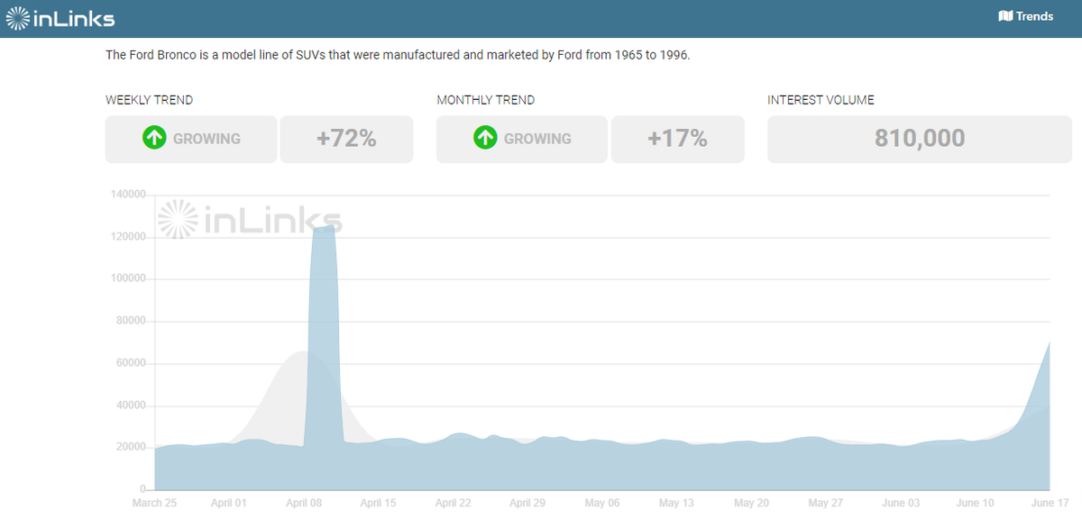Screen dimensions: 1082x519
Task: Click the monthly trend green up-arrow icon
Action: [485, 138]
